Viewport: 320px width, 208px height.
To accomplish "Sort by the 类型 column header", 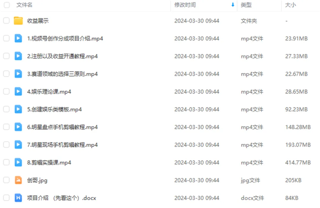I will pyautogui.click(x=246, y=5).
